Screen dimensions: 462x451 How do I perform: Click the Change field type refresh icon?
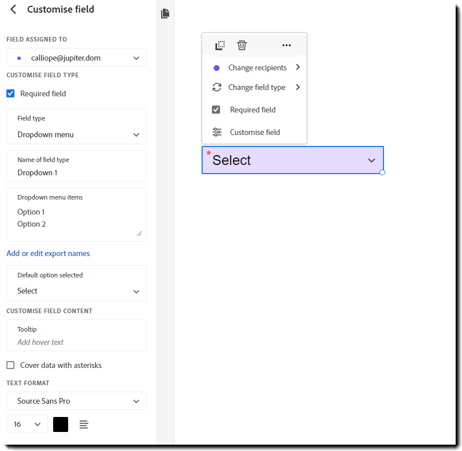coord(217,88)
